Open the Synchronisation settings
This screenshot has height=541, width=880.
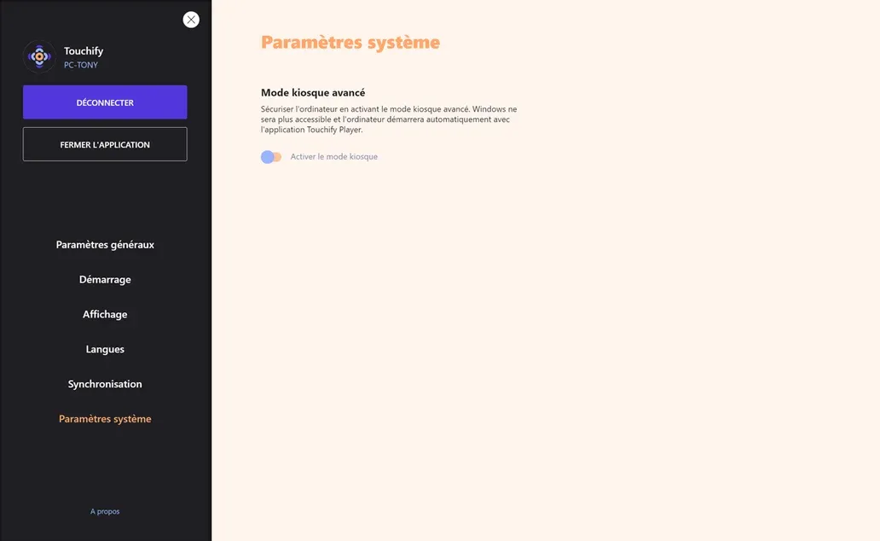pos(105,384)
